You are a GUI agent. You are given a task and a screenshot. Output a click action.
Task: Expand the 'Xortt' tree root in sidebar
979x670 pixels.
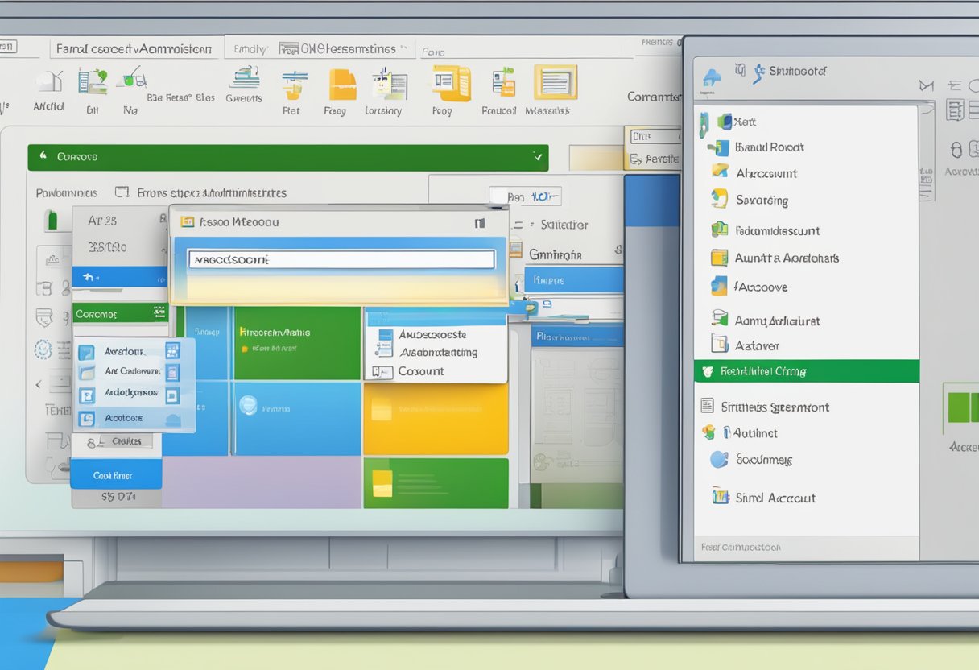click(x=704, y=122)
